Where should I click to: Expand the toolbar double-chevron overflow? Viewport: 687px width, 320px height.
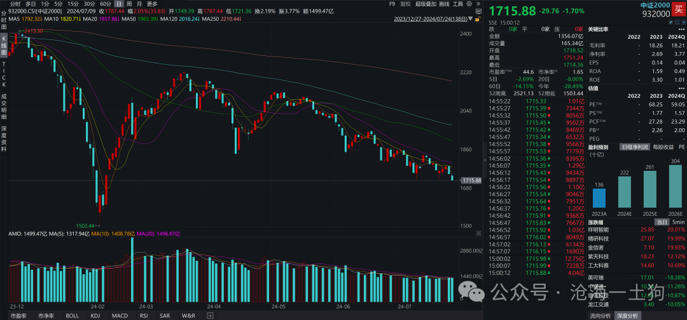pos(478,4)
